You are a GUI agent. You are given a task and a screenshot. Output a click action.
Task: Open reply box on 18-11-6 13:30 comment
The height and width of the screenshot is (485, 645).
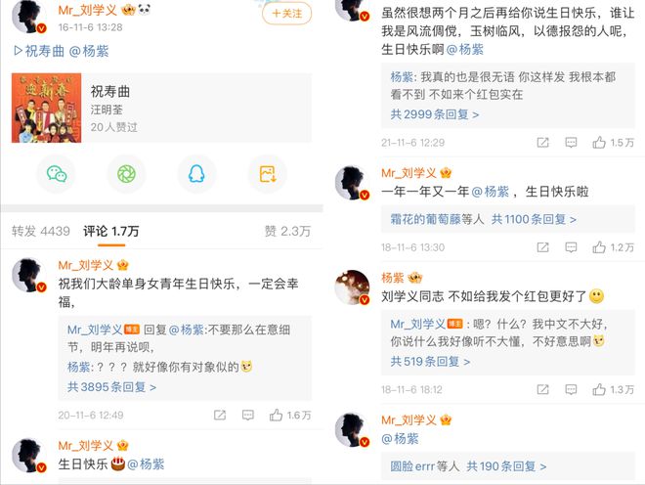(571, 247)
